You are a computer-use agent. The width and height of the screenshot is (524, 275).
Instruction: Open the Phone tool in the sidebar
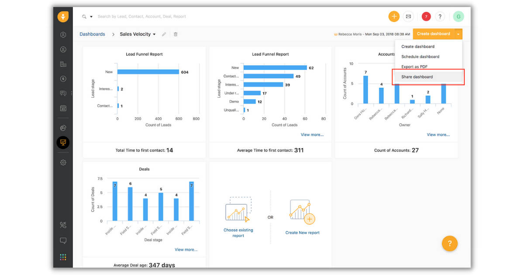[63, 225]
